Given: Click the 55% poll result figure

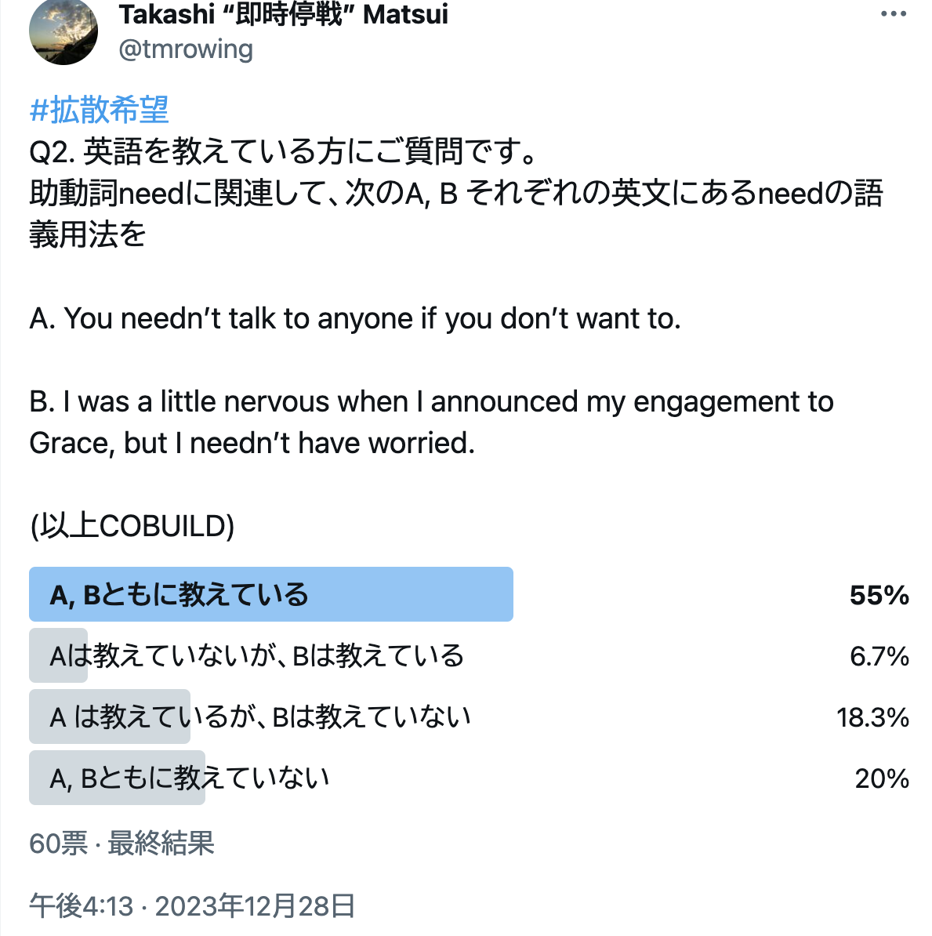Looking at the screenshot, I should [x=879, y=595].
